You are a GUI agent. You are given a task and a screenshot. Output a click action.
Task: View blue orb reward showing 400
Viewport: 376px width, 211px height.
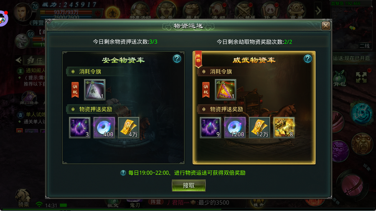click(x=104, y=128)
